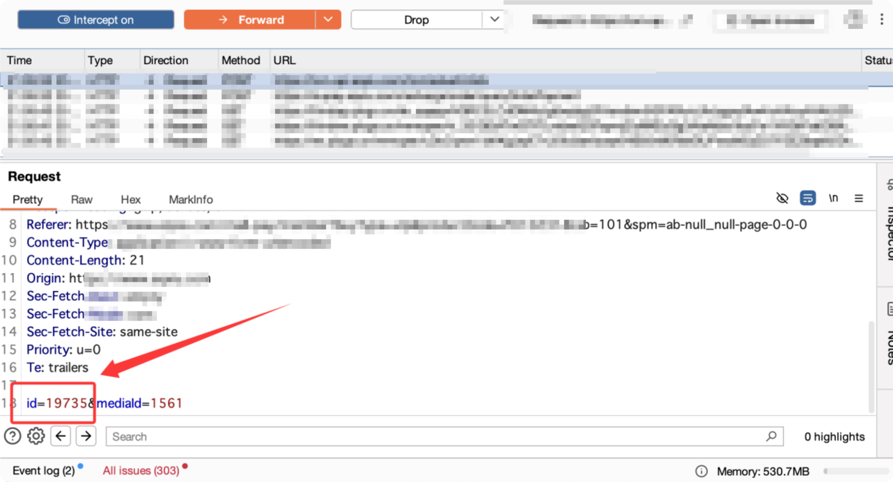Toggle the hide-eye visibility icon
The image size is (893, 482).
pos(782,198)
